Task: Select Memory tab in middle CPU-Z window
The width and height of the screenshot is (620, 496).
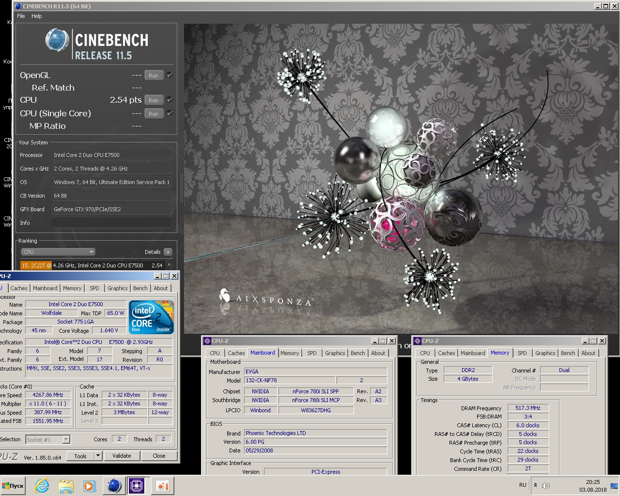Action: (x=290, y=353)
